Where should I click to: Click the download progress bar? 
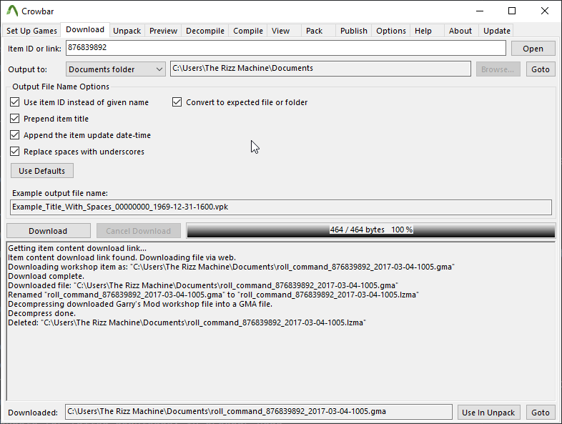click(370, 230)
